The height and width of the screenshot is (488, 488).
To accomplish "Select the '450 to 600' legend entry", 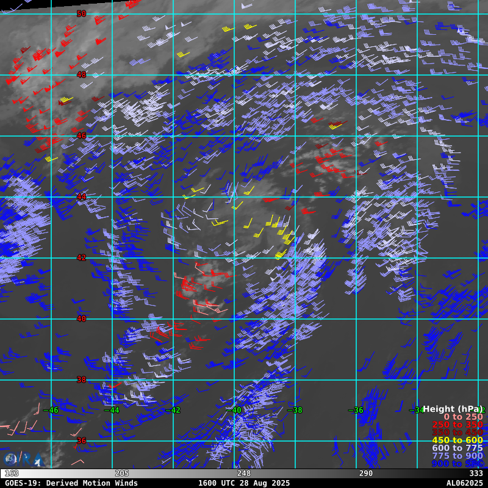I will pos(457,440).
